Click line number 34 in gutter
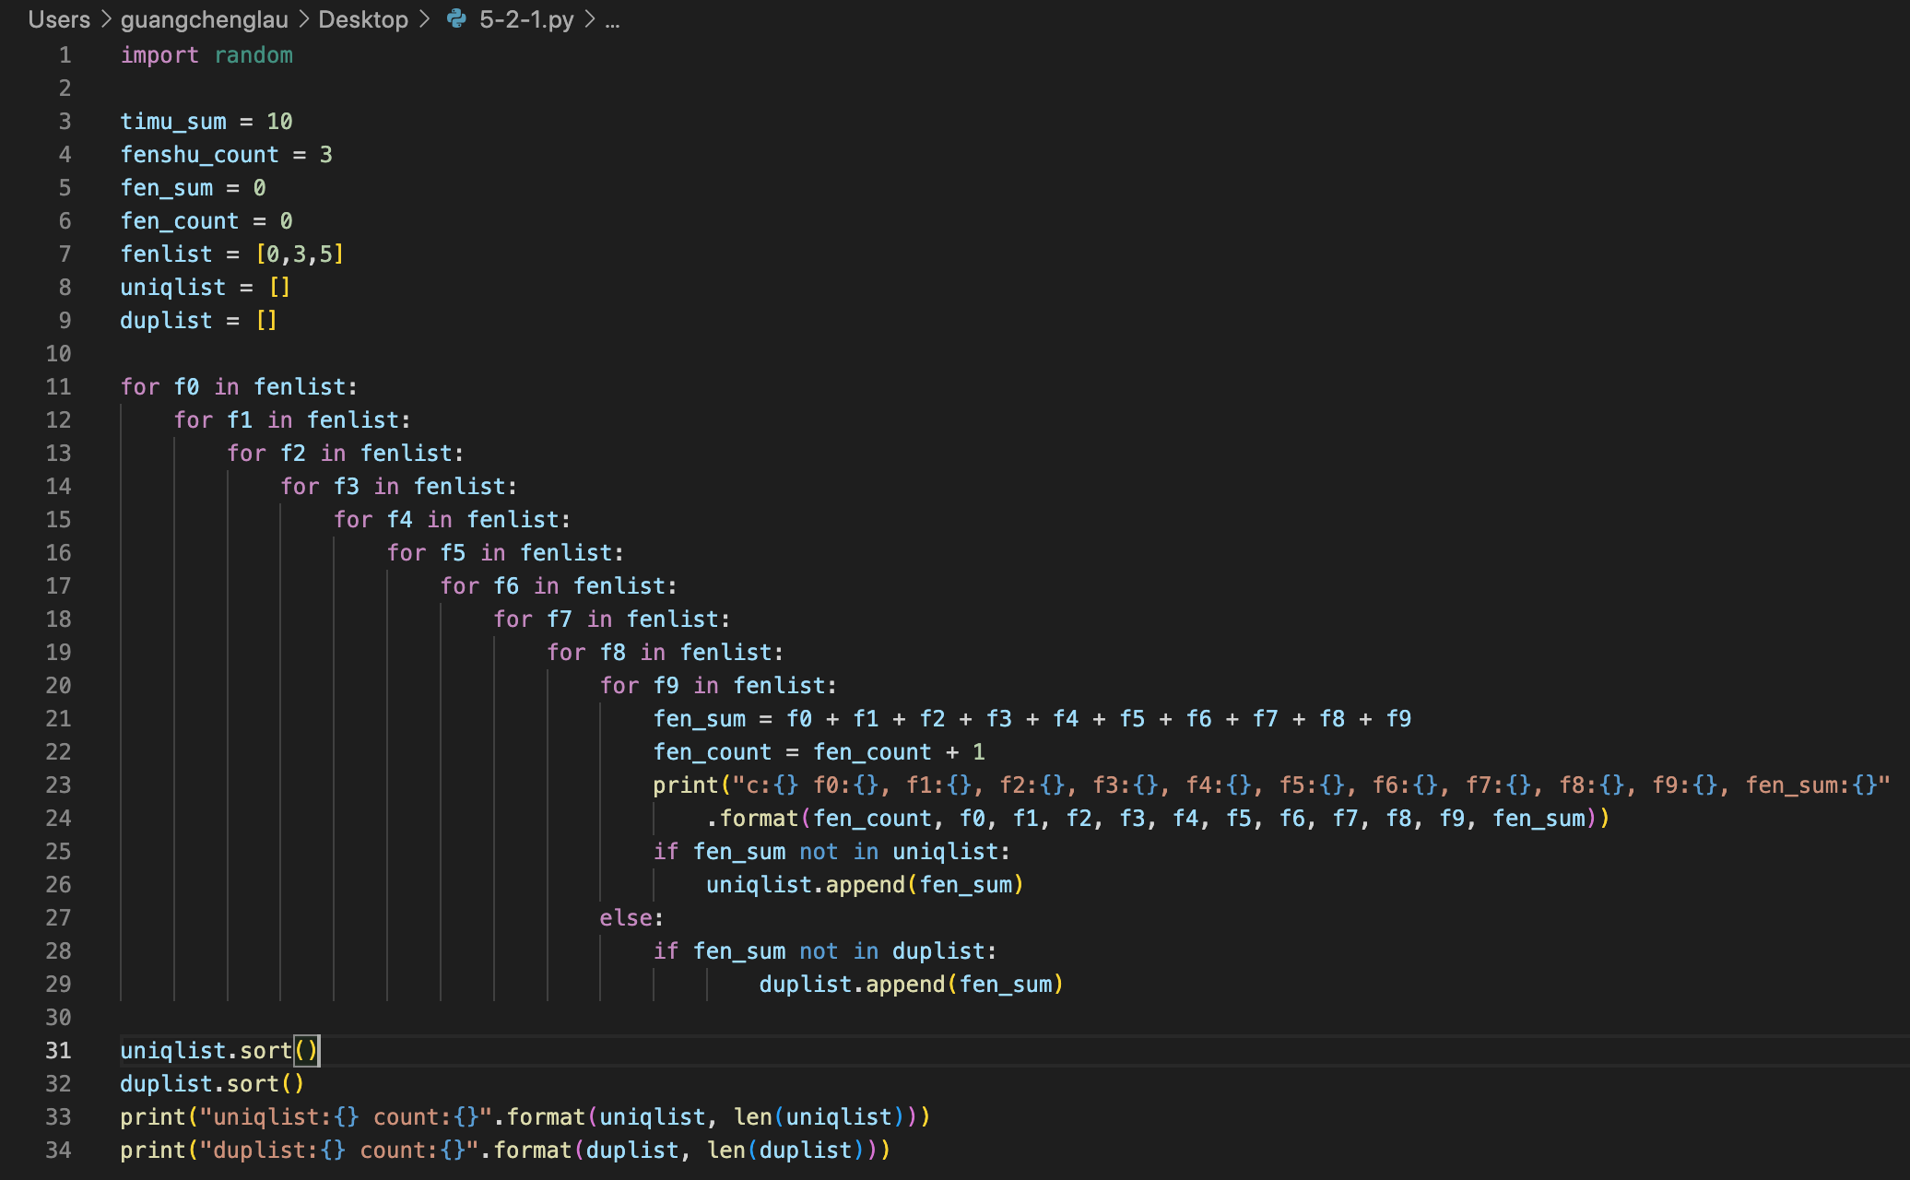The height and width of the screenshot is (1180, 1910). point(58,1150)
